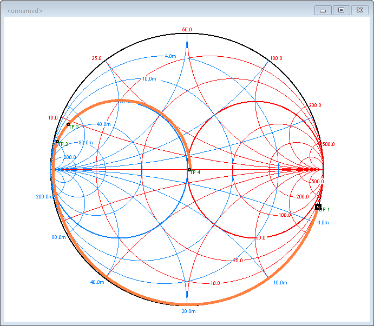
Task: Click the red 50.0 label at chart top
Action: pyautogui.click(x=187, y=30)
